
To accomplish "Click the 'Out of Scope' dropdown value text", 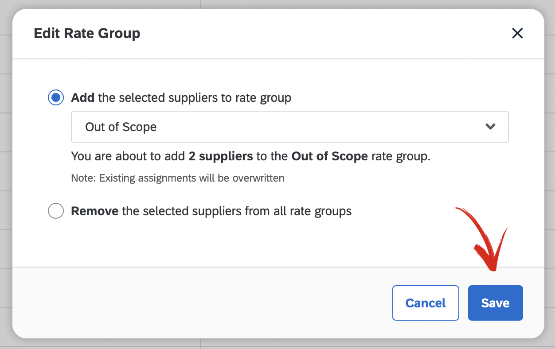I will 121,127.
